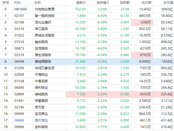174x131 pixels.
Task: Open the 恒大物业 stock link
Action: 41,120
